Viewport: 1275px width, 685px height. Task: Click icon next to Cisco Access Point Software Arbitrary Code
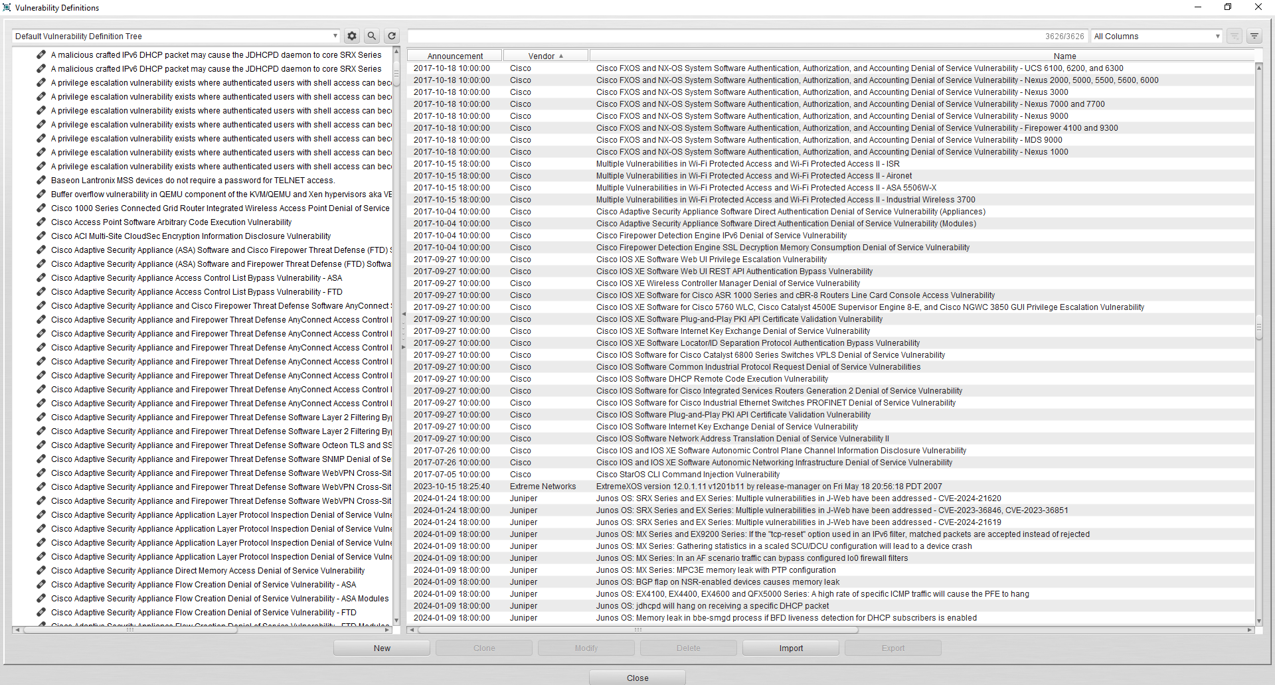coord(41,222)
